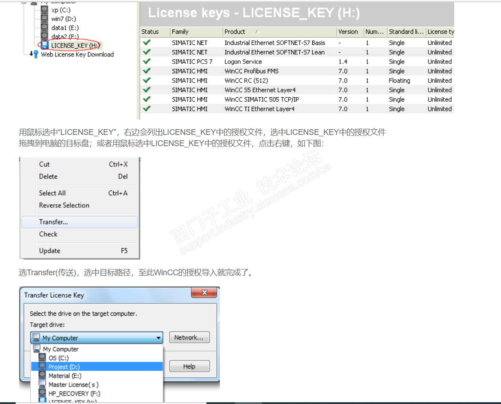
Task: Click green checkmark for Logon Service row
Action: pyautogui.click(x=147, y=61)
